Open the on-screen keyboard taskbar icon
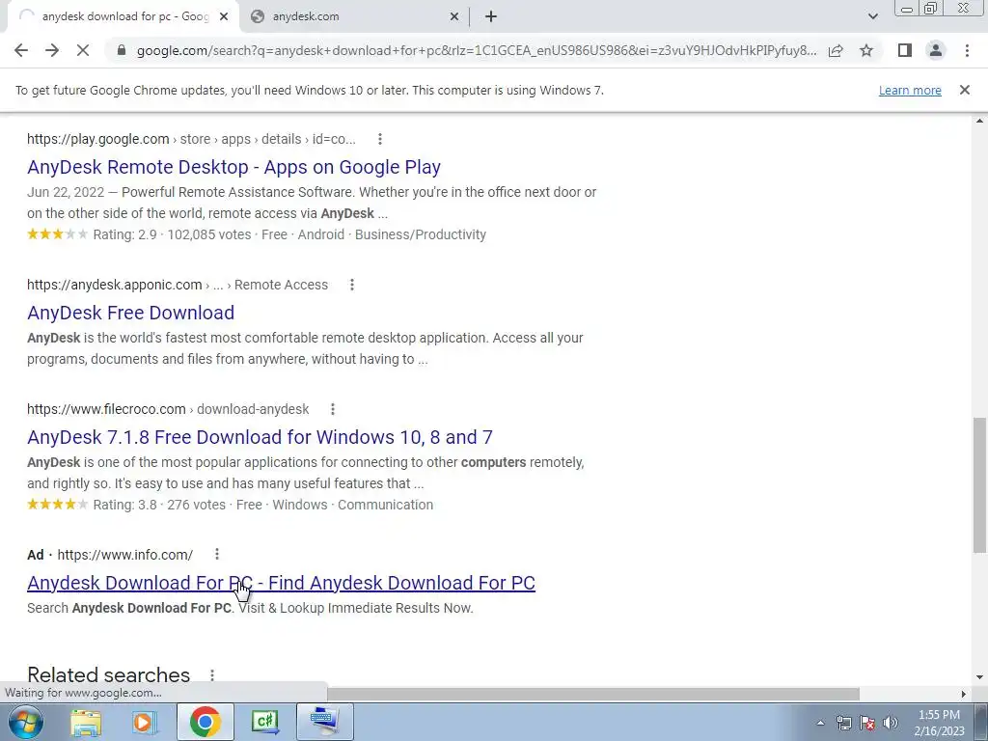 coord(324,722)
